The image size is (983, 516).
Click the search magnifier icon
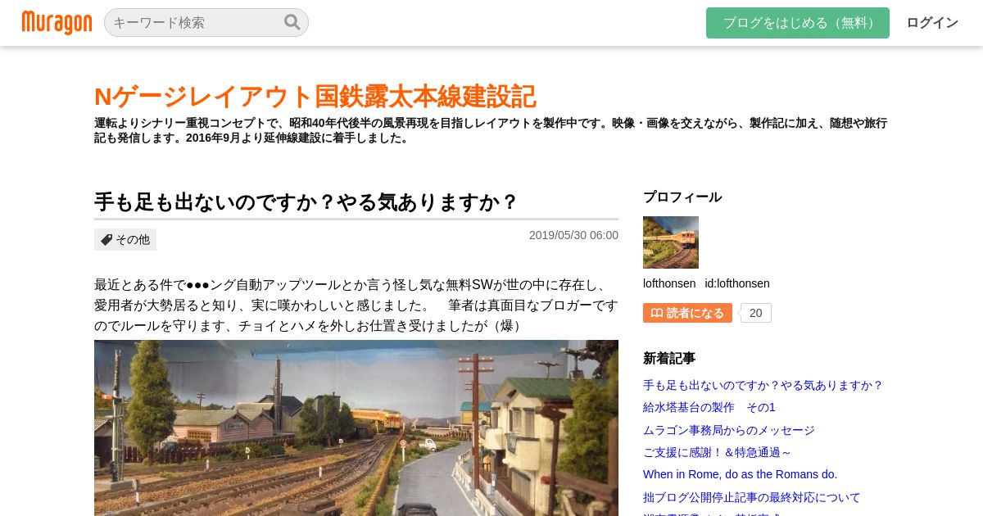[x=292, y=22]
